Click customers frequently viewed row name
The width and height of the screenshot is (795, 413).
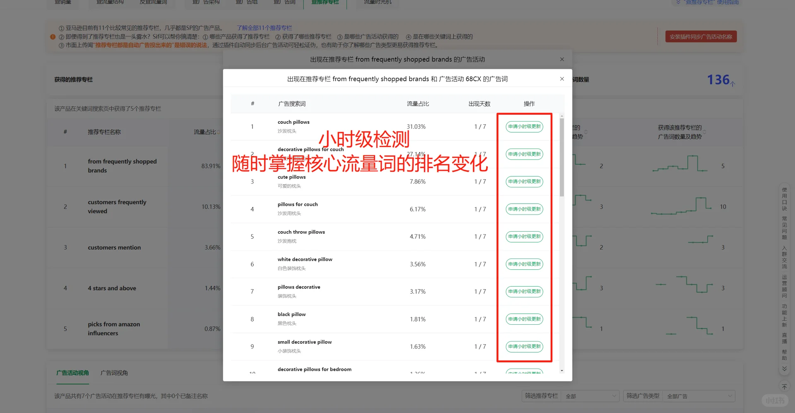pos(117,206)
